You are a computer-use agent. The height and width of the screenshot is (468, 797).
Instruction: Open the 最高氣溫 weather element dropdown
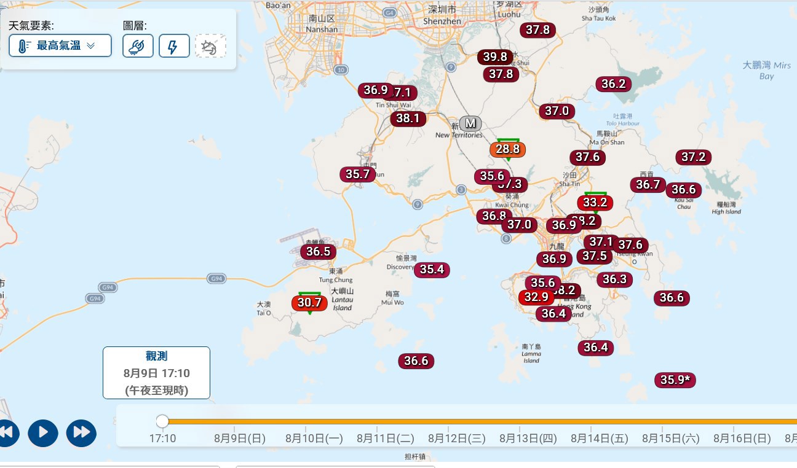[x=60, y=45]
